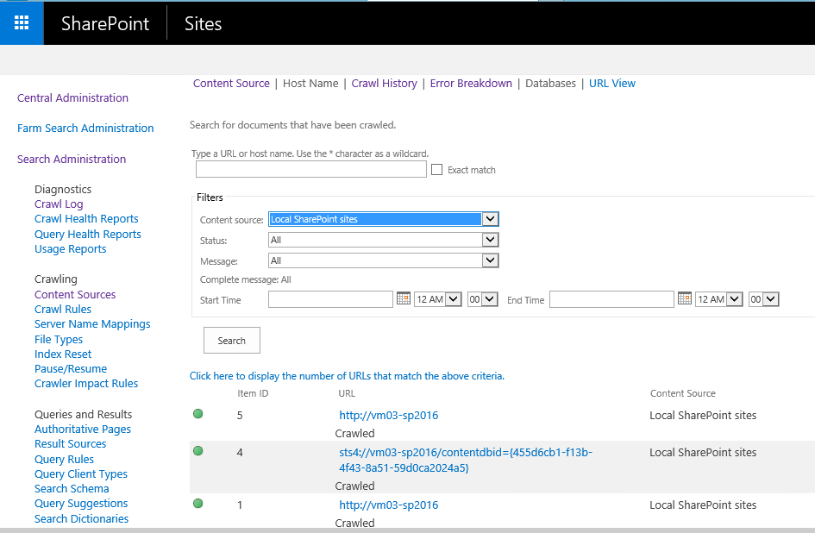
Task: Focus the URL or host name field
Action: pos(311,170)
